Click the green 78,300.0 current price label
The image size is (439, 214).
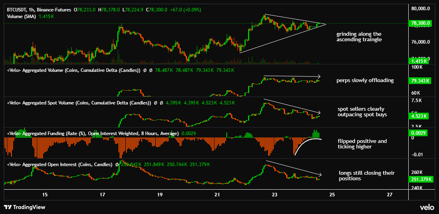[419, 24]
